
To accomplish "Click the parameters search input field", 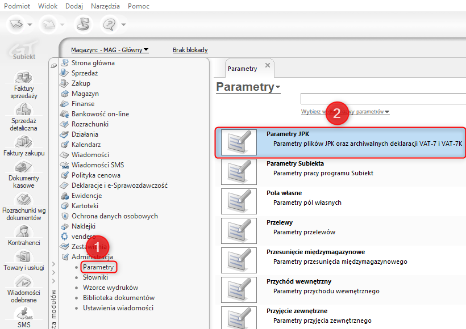I will click(383, 98).
